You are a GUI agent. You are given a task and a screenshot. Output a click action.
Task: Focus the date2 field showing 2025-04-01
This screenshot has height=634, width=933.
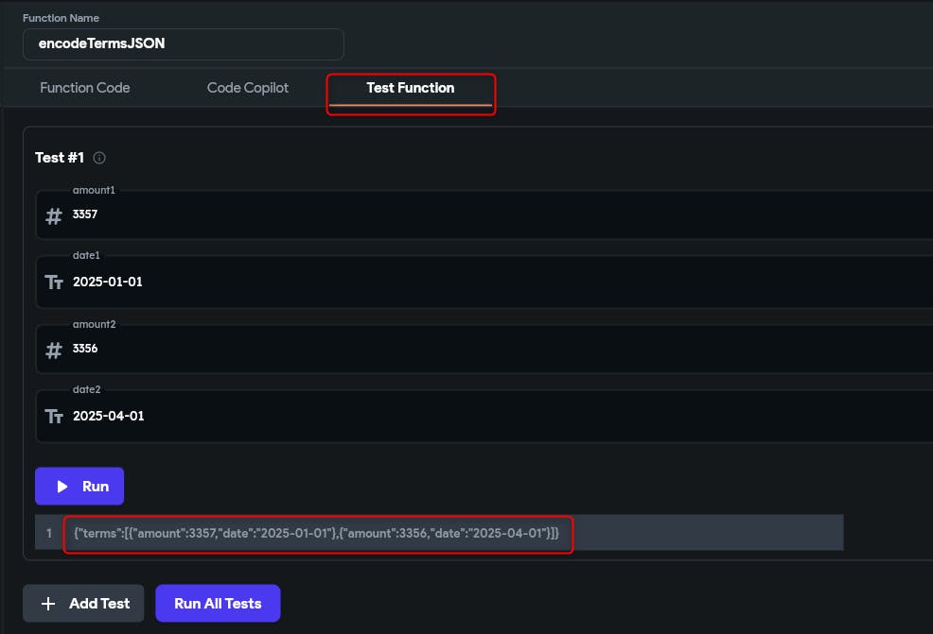coord(473,416)
